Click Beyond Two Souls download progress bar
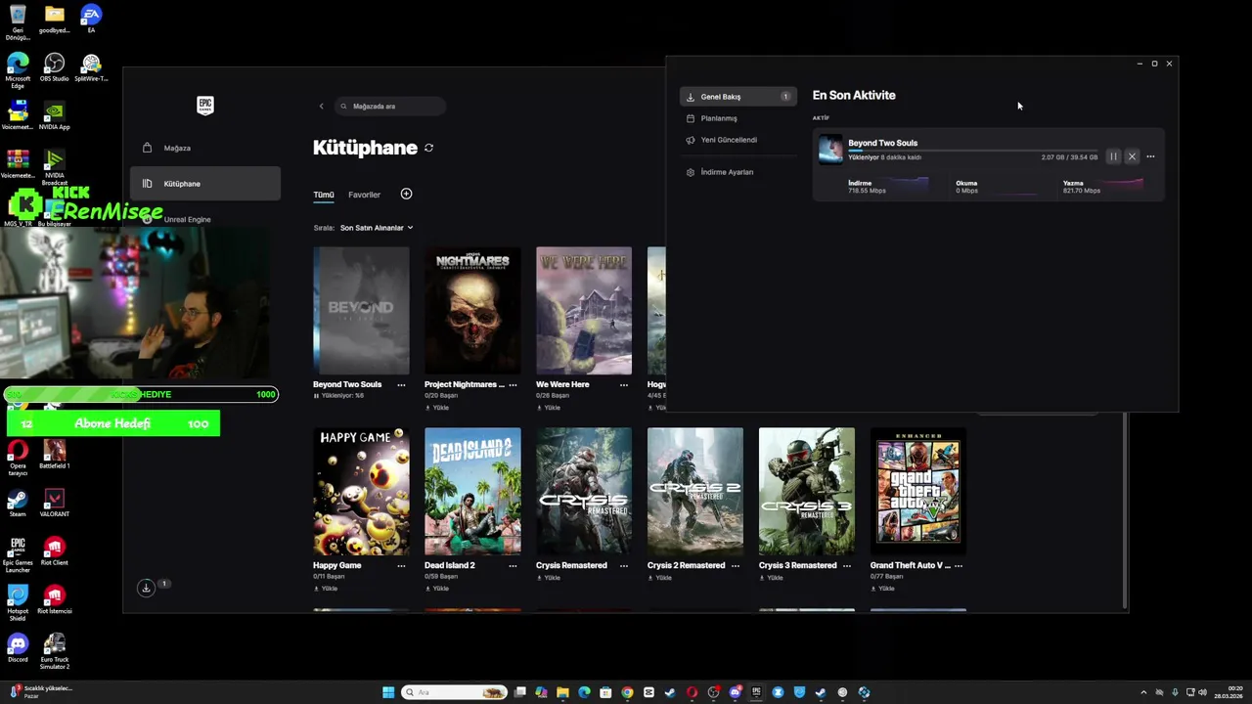 coord(972,151)
